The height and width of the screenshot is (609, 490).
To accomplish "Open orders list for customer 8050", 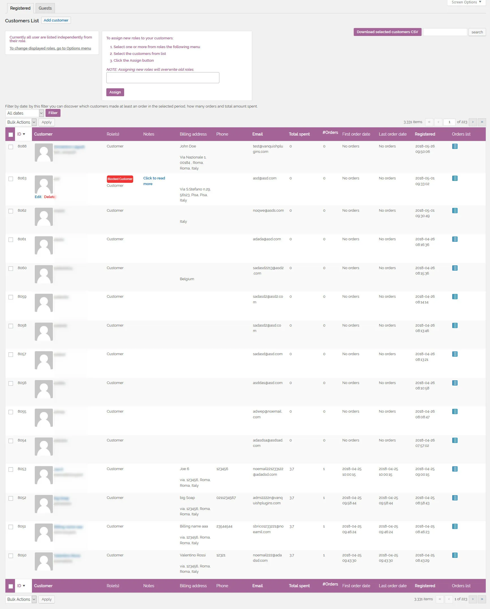I will tap(455, 555).
